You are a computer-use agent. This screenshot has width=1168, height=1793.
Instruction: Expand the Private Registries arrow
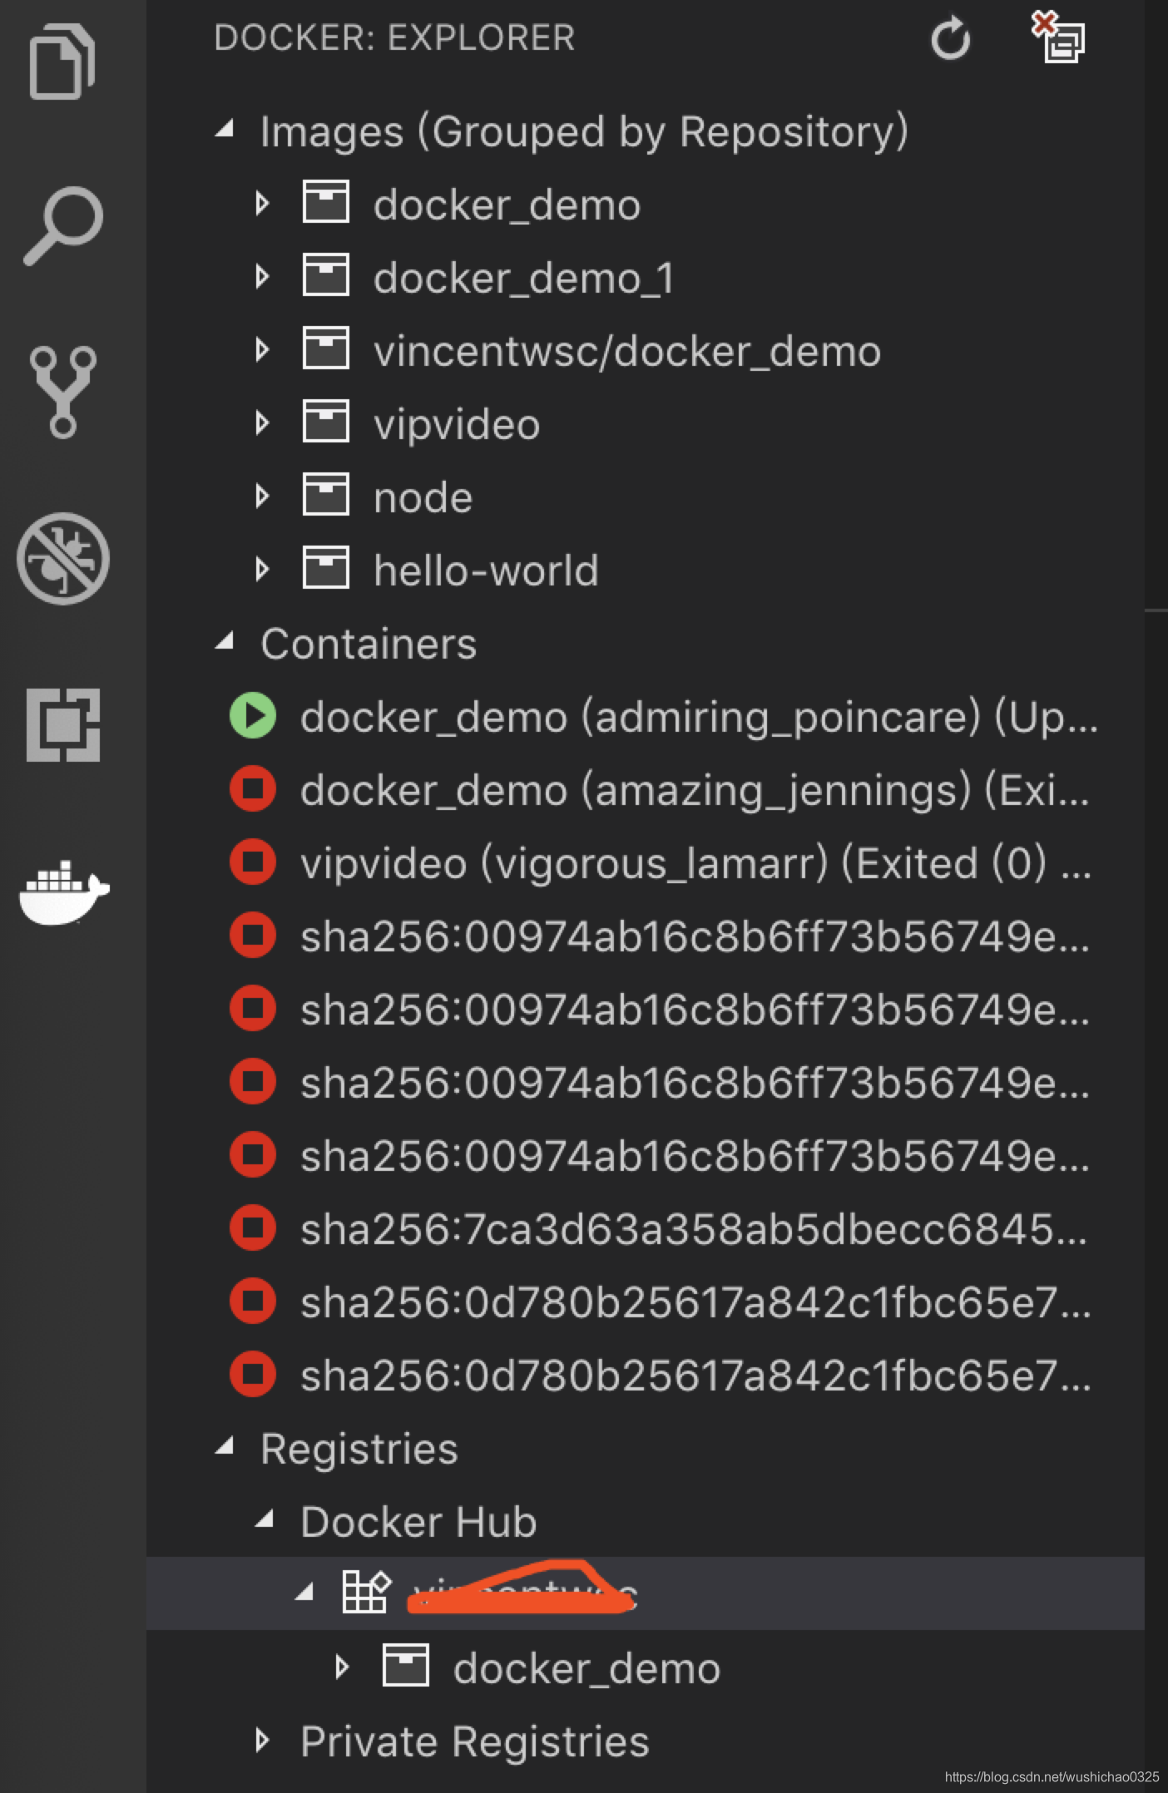tap(262, 1740)
